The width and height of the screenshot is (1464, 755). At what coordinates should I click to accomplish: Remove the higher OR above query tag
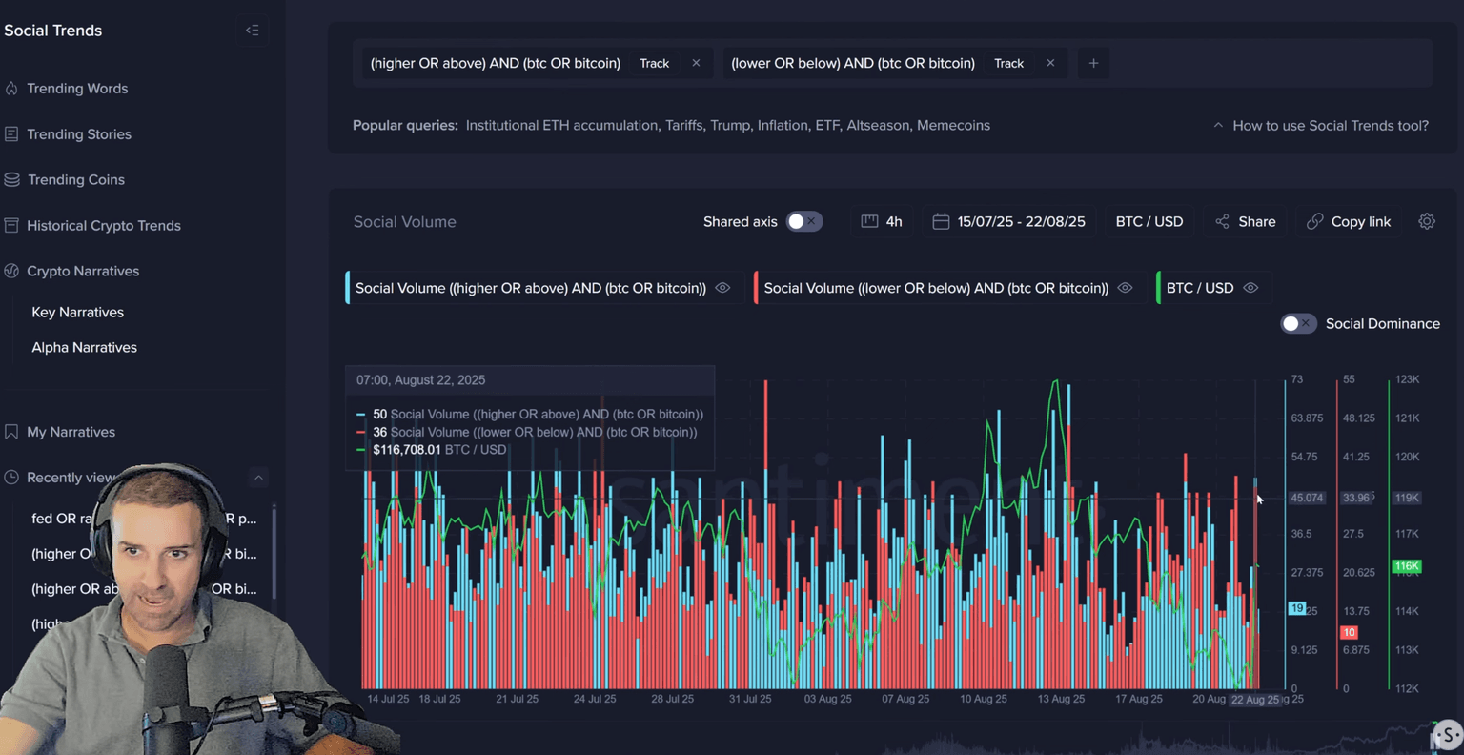pyautogui.click(x=696, y=63)
